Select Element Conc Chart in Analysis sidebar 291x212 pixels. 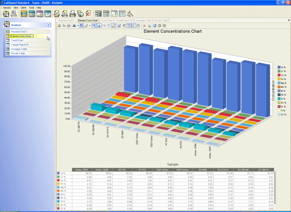22,36
